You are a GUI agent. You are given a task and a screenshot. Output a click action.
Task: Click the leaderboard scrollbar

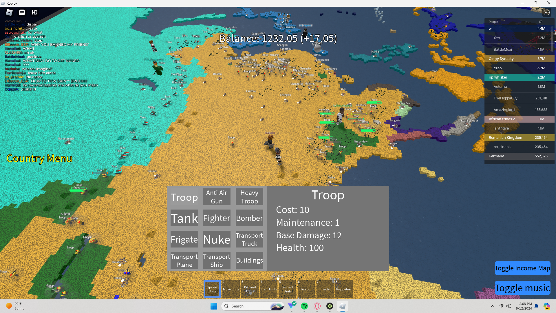coord(553,39)
